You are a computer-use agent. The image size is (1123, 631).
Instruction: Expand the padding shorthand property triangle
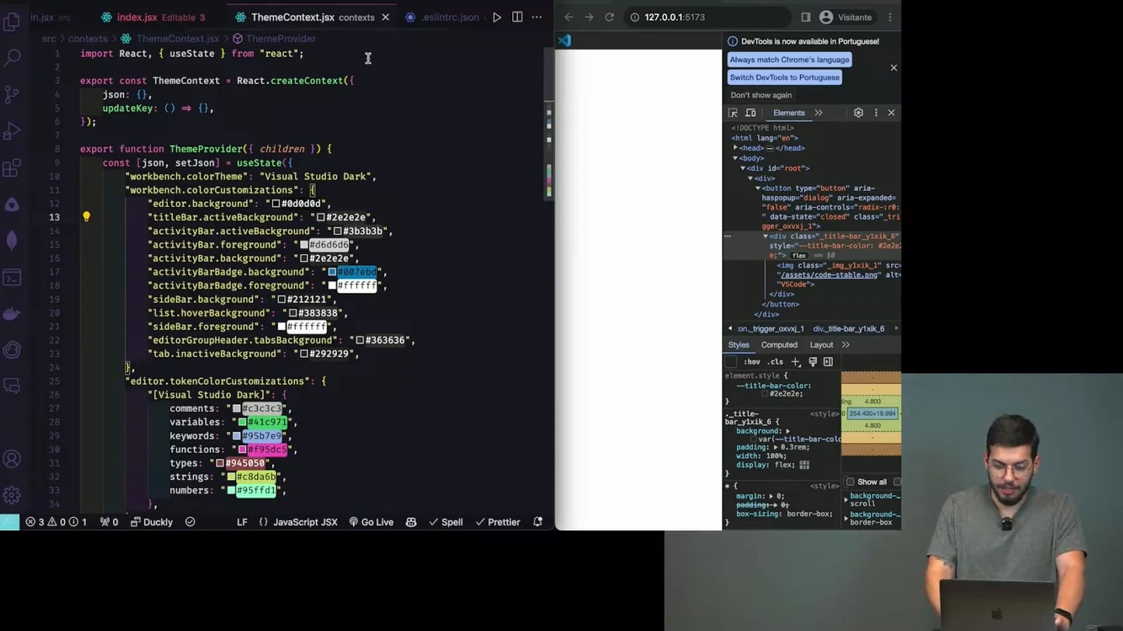776,448
